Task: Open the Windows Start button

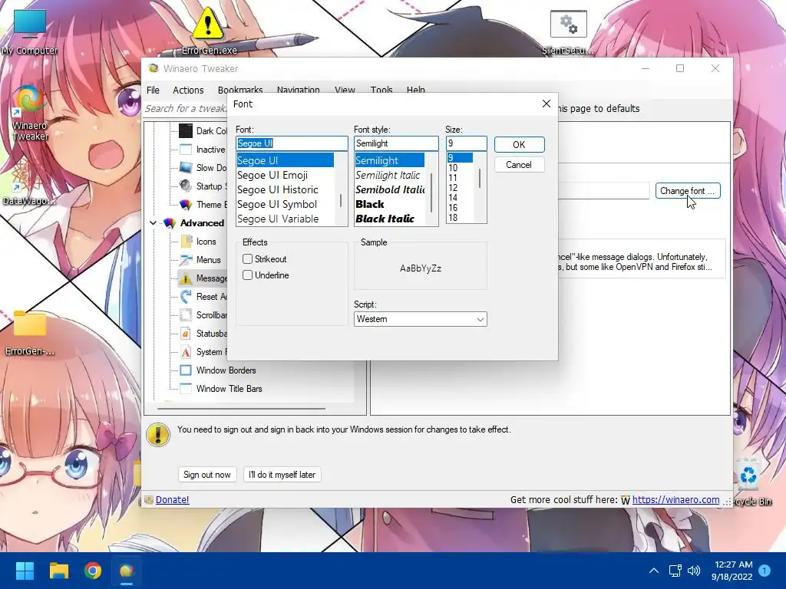Action: 25,571
